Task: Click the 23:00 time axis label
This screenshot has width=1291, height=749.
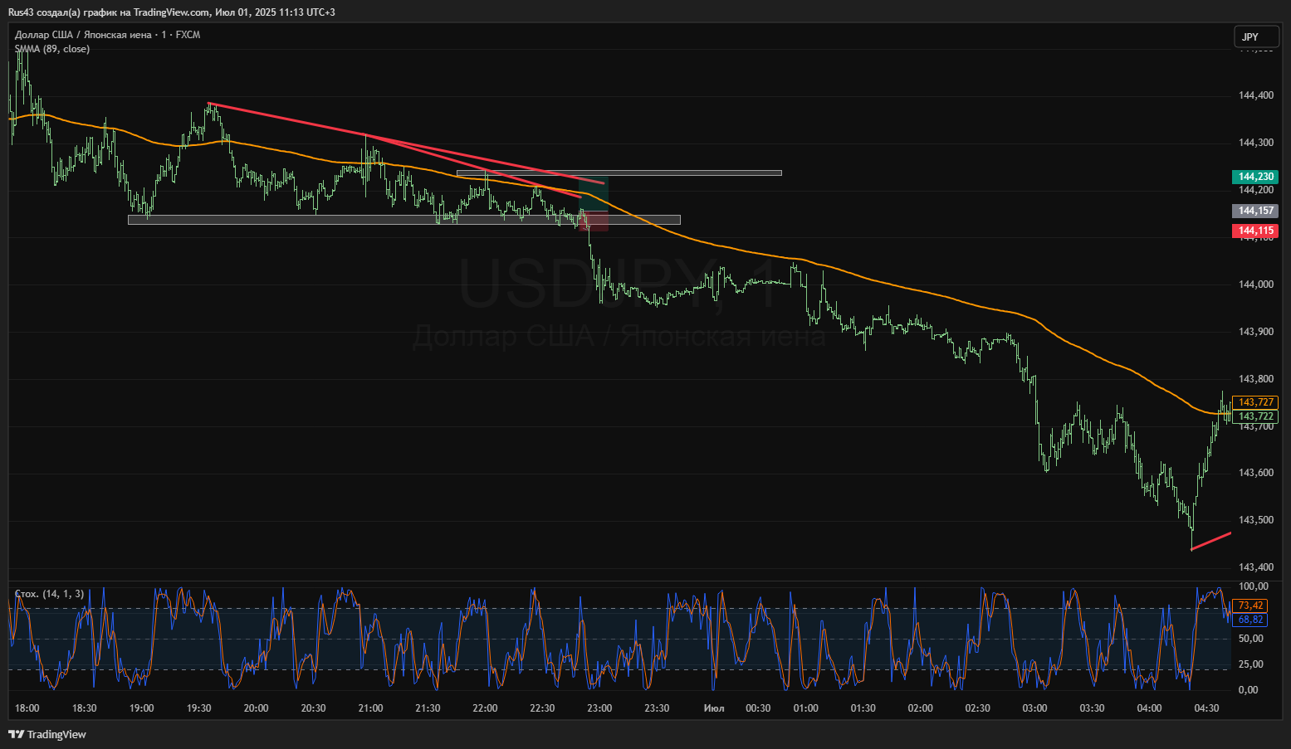Action: 599,708
